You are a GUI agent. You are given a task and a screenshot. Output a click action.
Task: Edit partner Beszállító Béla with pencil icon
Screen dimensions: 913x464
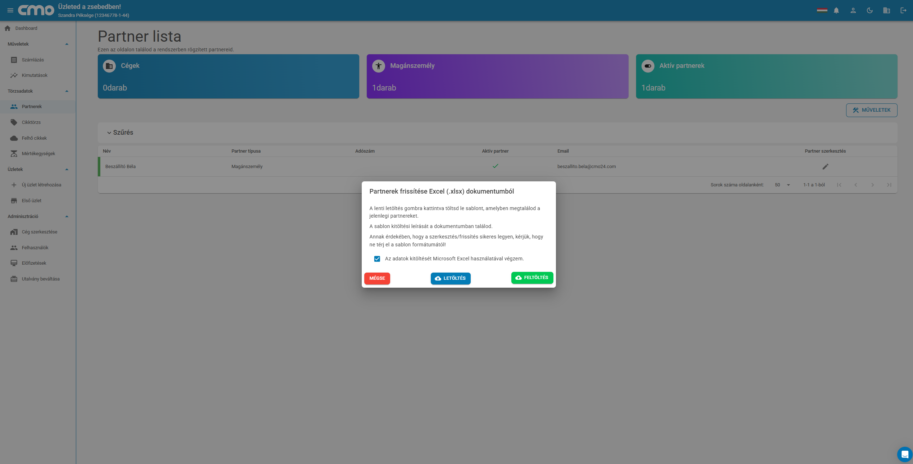coord(825,167)
